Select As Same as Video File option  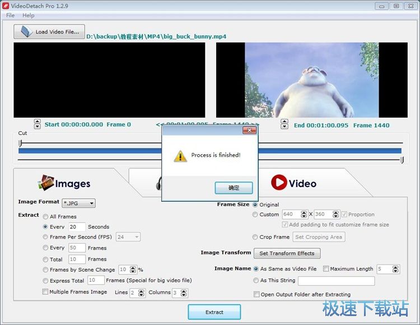point(256,269)
